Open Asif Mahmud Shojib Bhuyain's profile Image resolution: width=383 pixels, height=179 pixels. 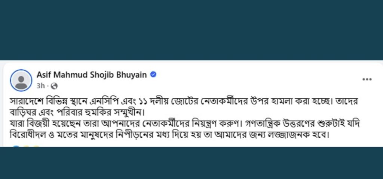[x=92, y=75]
